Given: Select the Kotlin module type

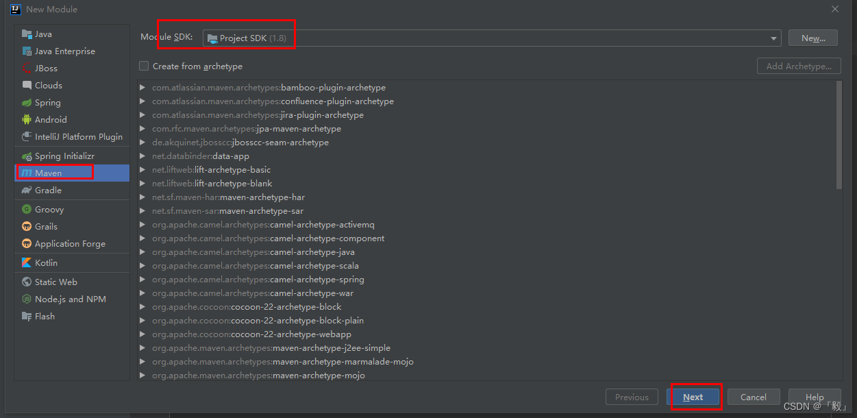Looking at the screenshot, I should [x=72, y=263].
